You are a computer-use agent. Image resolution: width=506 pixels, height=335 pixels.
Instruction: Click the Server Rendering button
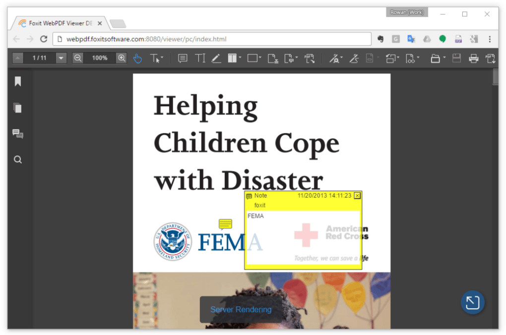241,310
